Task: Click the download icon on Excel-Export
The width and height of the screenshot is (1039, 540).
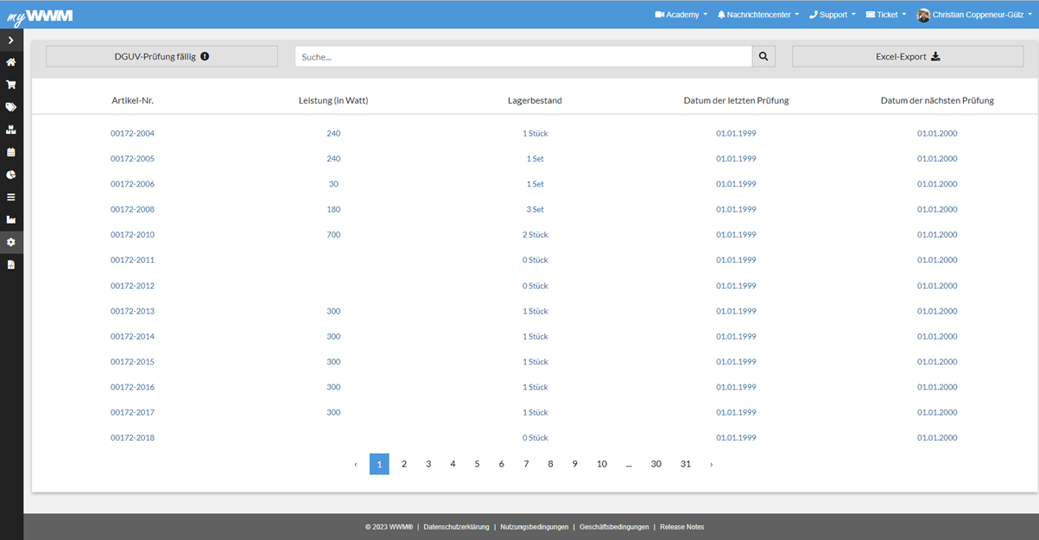Action: [x=935, y=56]
